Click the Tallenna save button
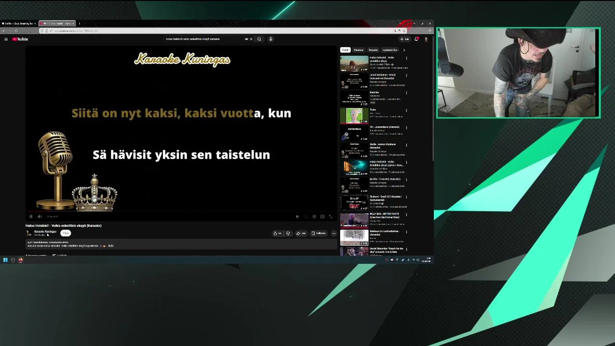The image size is (615, 346). pos(319,233)
